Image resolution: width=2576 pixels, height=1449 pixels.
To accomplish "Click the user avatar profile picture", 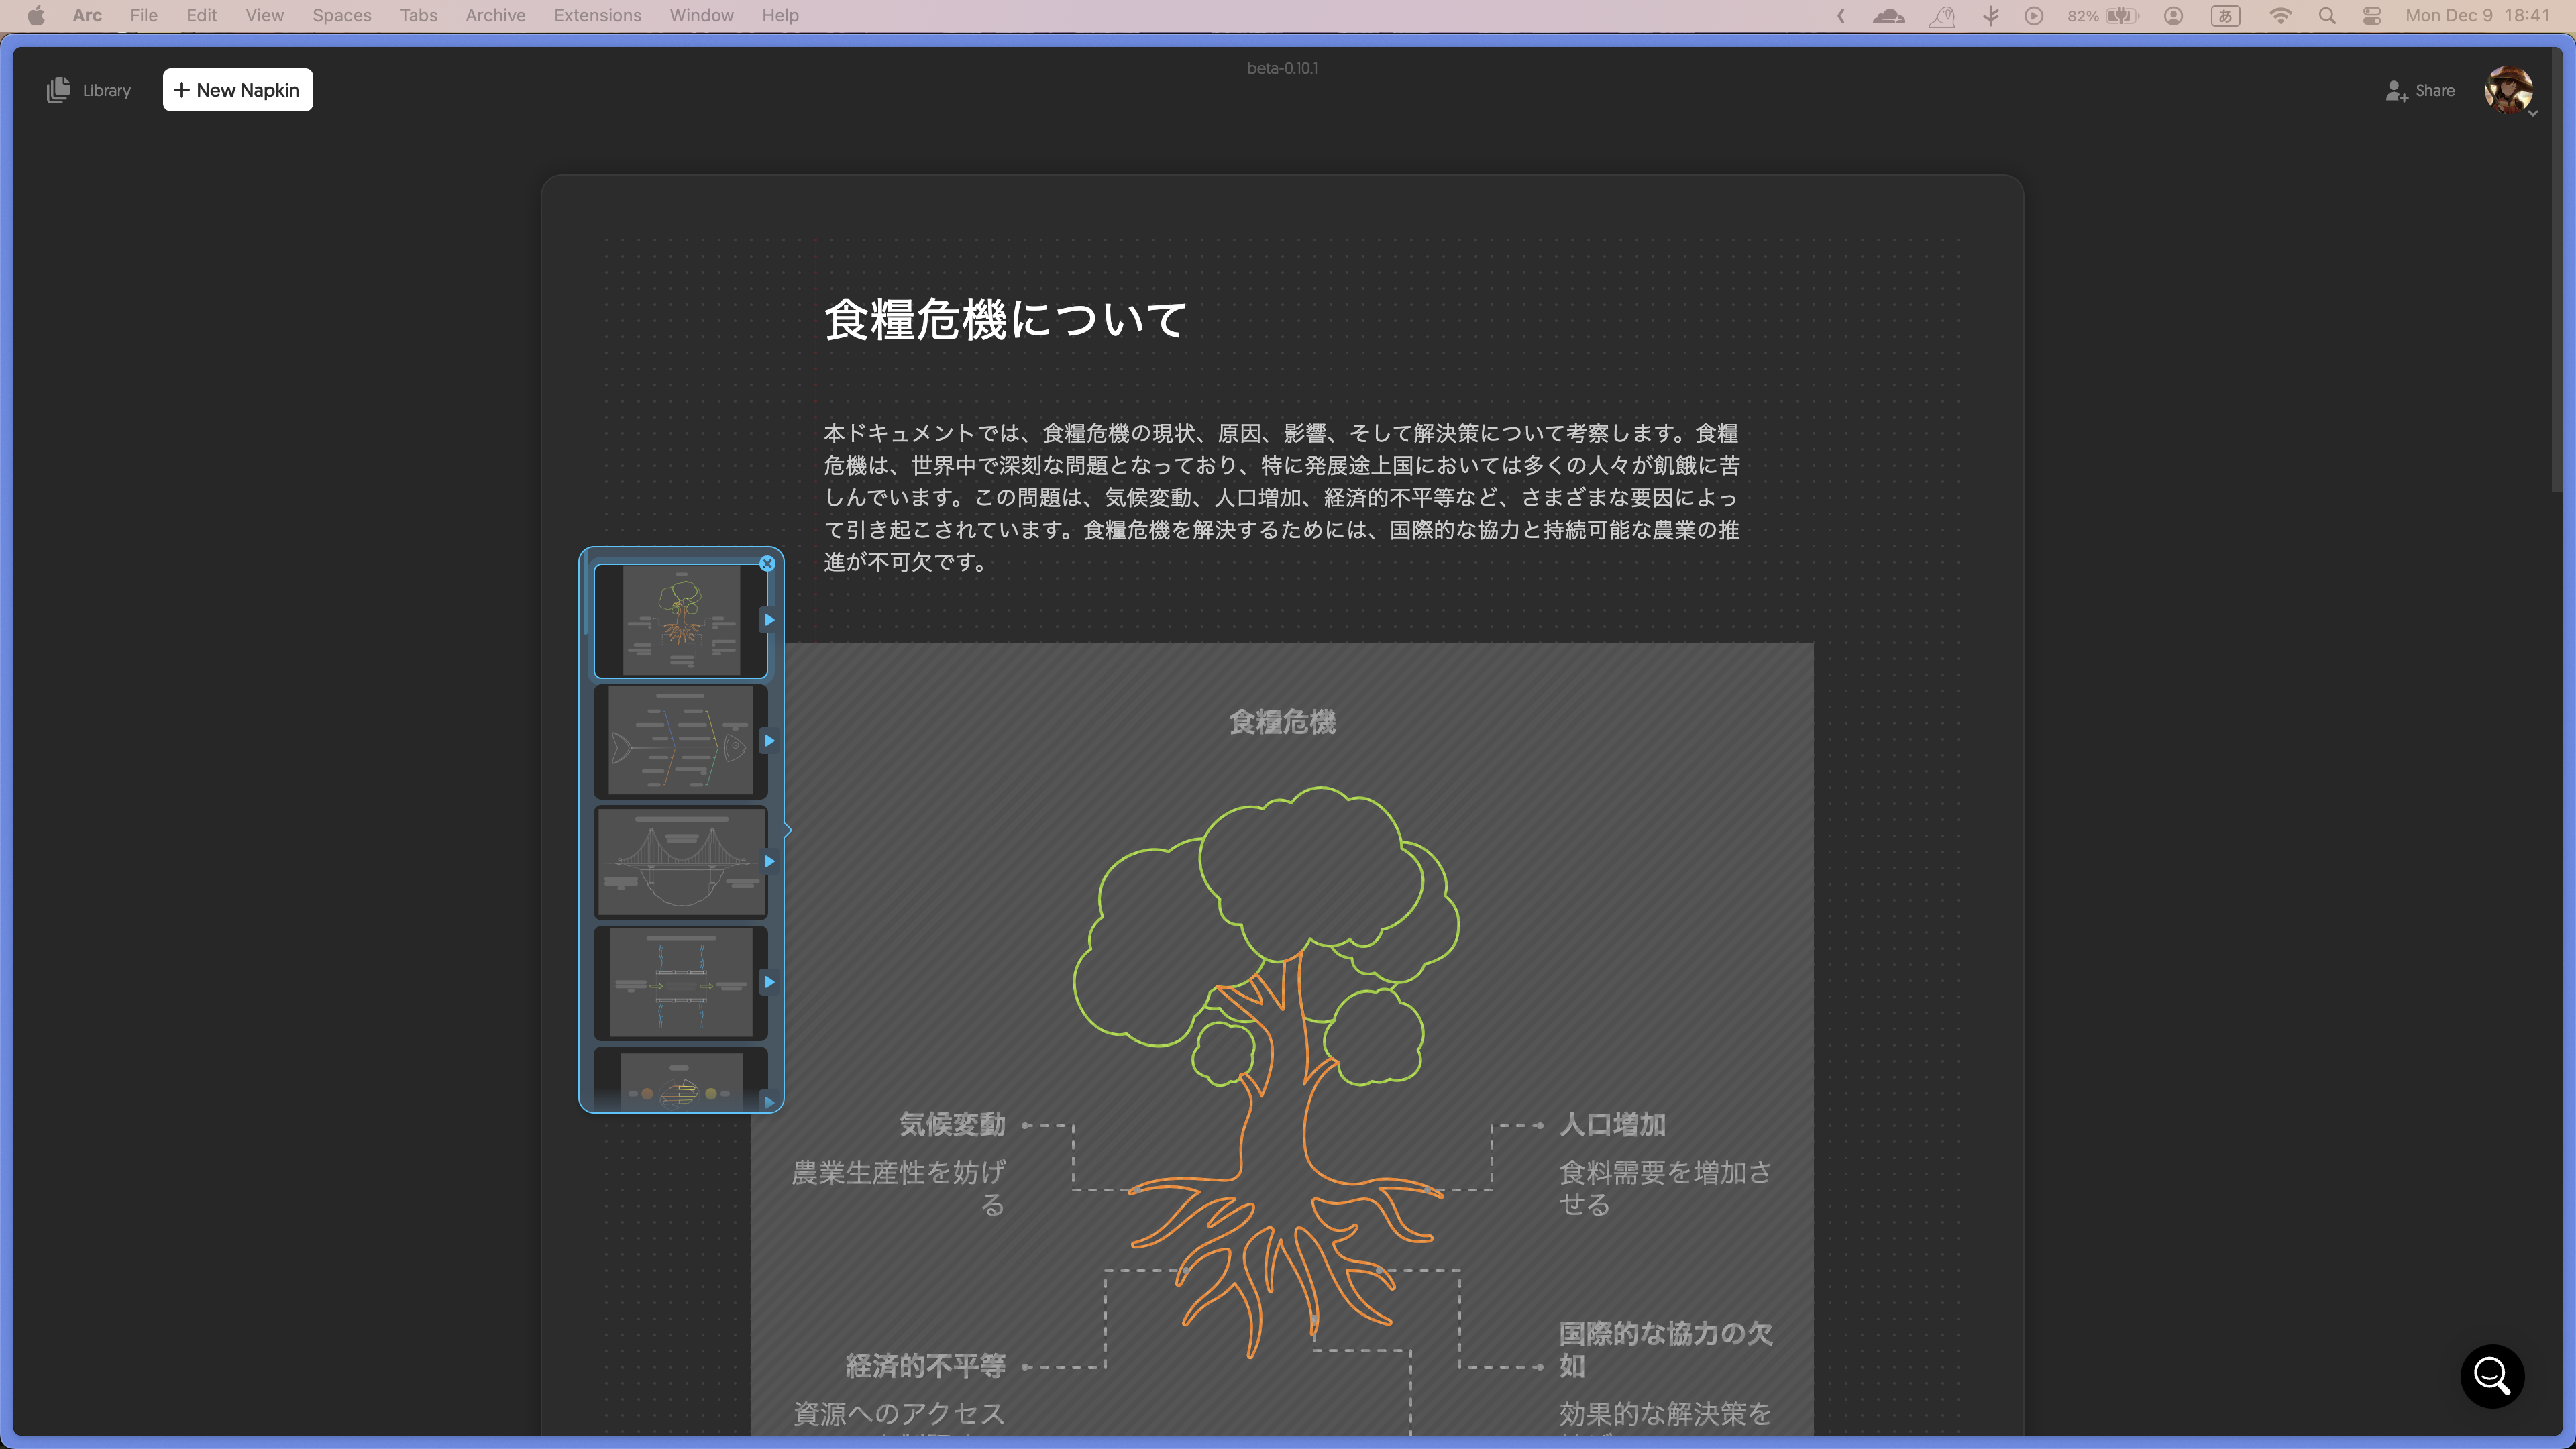I will click(2510, 90).
